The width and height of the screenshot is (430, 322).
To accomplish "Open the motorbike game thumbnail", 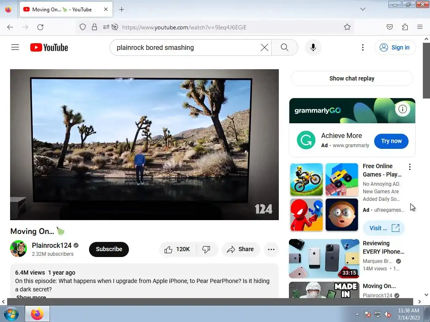I will pos(306,179).
